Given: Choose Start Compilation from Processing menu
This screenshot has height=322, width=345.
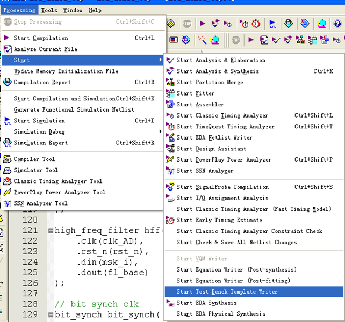Looking at the screenshot, I should coord(83,38).
